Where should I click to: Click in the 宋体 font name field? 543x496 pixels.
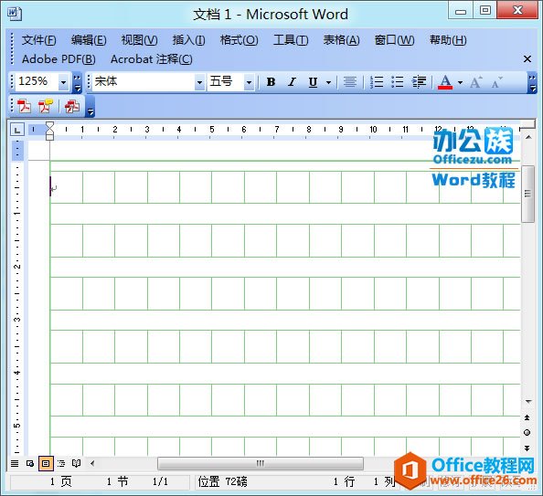[144, 82]
